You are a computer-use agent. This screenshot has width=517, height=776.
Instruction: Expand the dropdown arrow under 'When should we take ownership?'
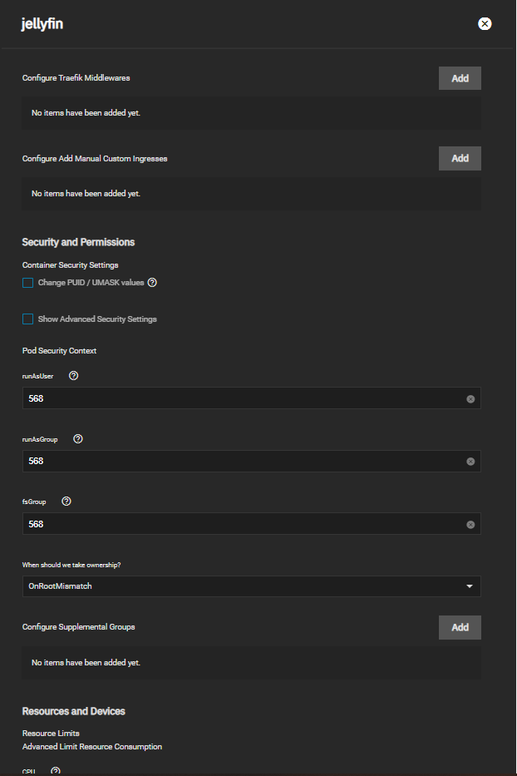(x=469, y=586)
